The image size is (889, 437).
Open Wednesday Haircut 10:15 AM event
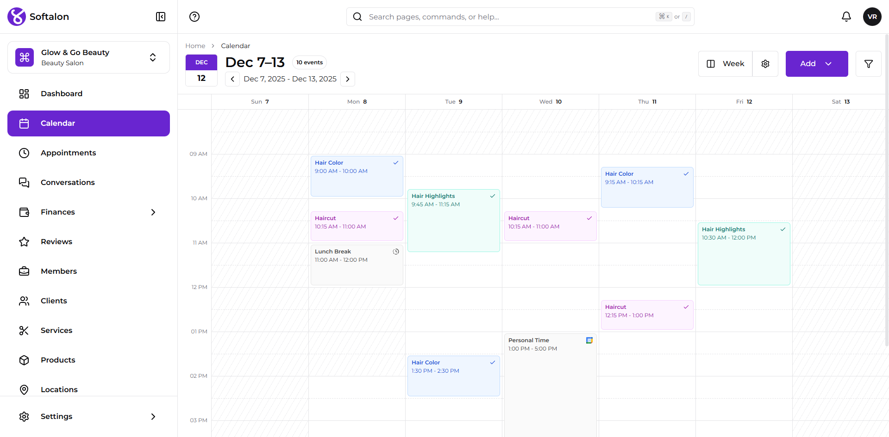(x=551, y=226)
